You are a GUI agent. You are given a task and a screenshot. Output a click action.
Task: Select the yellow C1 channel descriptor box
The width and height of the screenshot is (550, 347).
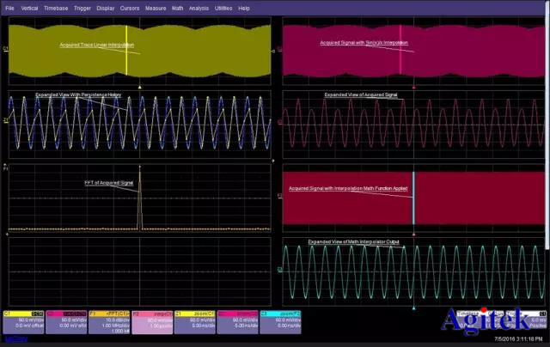(25, 322)
